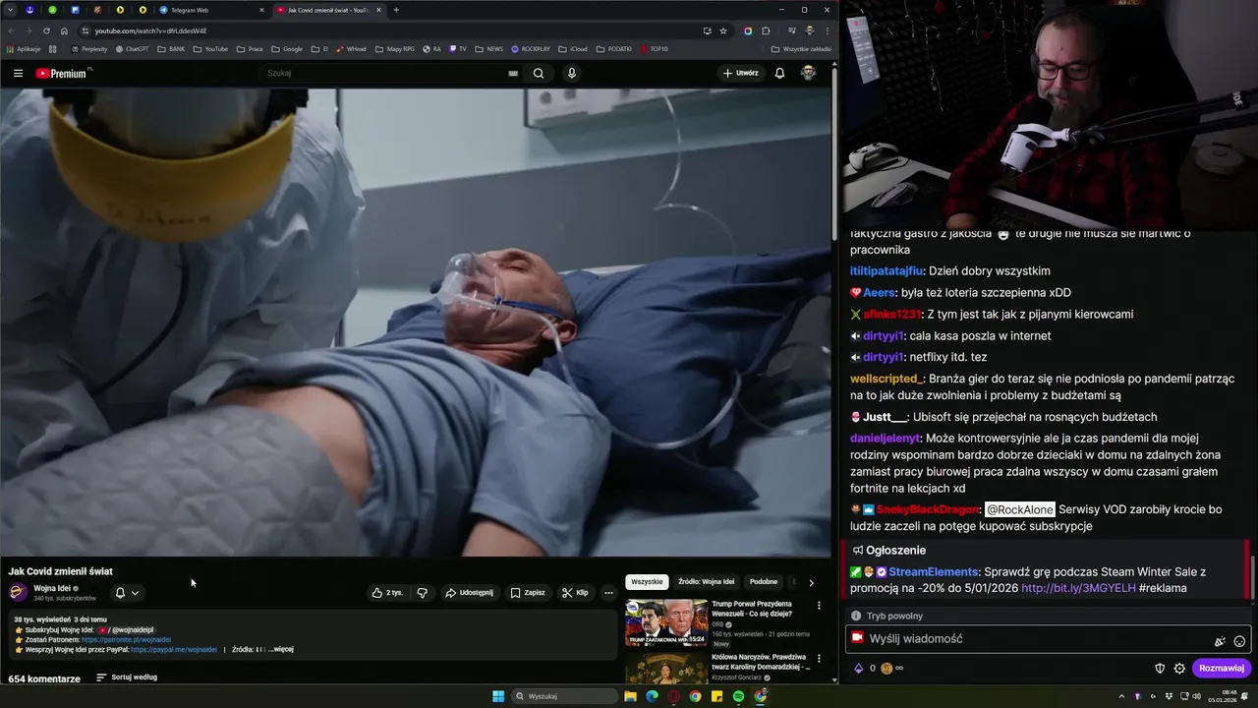
Task: Click the magnifier search button
Action: 539,73
